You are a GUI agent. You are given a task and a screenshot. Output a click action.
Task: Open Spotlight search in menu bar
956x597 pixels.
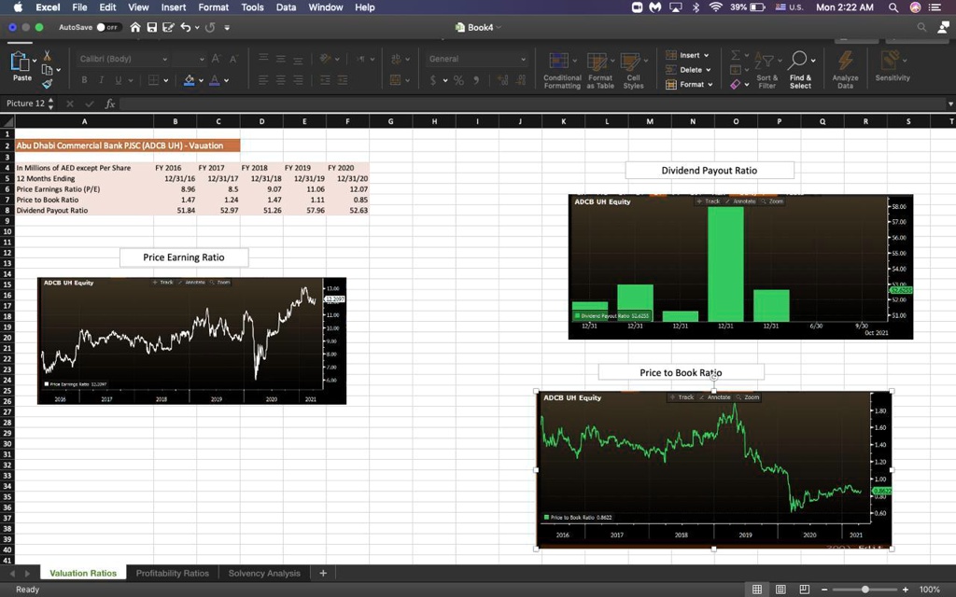(893, 7)
